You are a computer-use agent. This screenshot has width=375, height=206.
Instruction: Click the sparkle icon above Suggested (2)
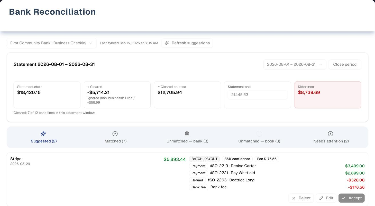pos(43,134)
